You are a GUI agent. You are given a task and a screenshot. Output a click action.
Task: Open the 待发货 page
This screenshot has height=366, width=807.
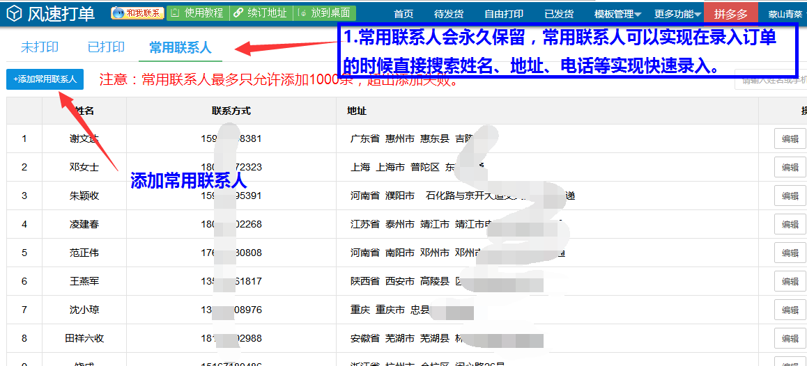tap(449, 15)
